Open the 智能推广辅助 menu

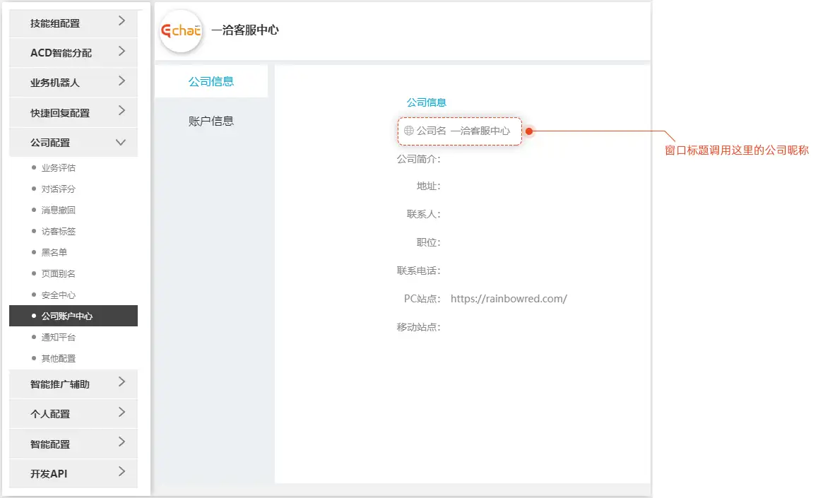point(73,384)
